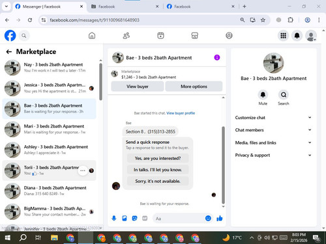Open the Facebook home logo
This screenshot has height=244, width=326.
(10, 36)
